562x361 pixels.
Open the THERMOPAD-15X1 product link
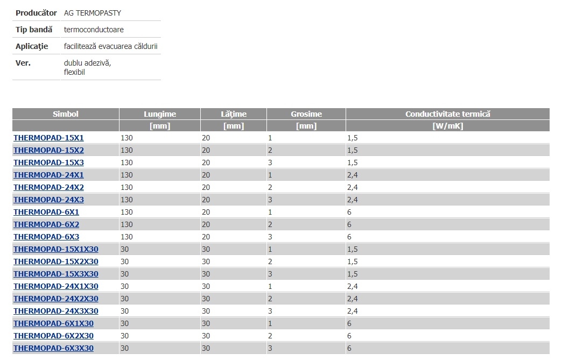pos(48,138)
